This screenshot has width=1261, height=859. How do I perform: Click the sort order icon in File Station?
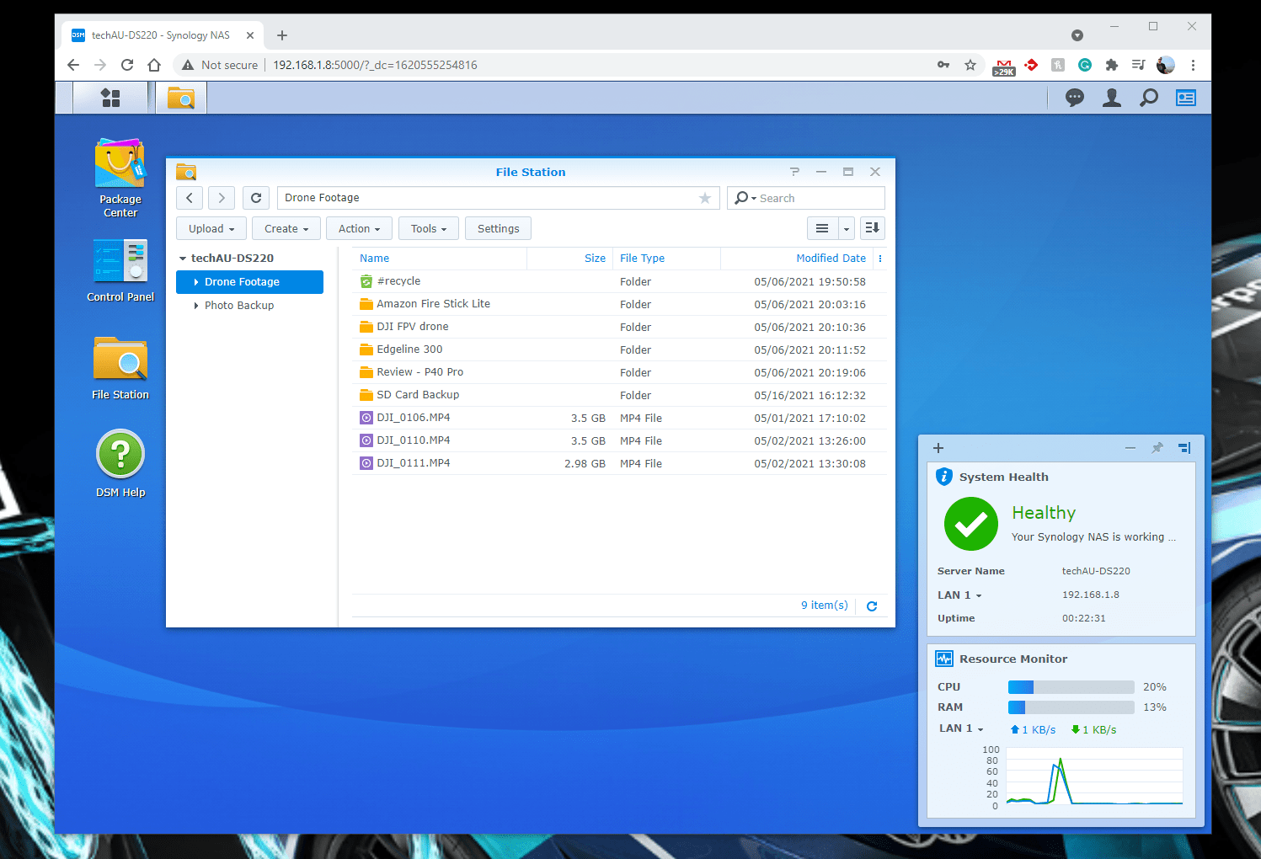873,228
